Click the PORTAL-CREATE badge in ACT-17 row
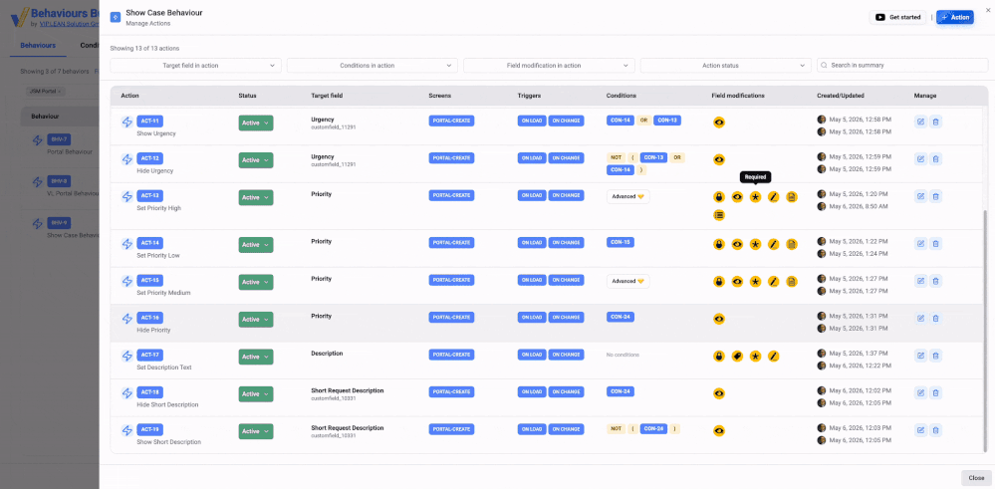Image resolution: width=995 pixels, height=489 pixels. [x=451, y=356]
